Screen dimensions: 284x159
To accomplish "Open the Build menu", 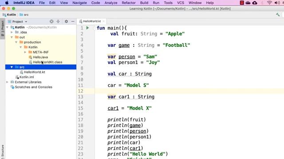I will (144, 3).
